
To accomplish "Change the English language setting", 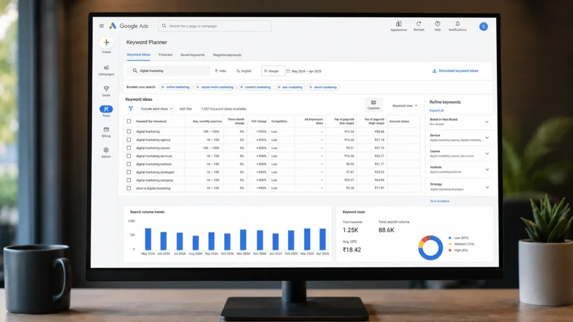I will (244, 71).
